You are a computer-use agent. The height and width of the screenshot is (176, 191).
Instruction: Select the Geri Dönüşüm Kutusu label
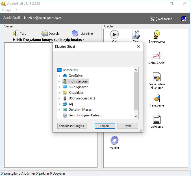coord(85,115)
